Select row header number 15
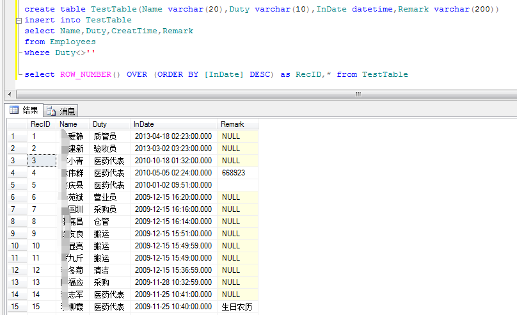Viewport: 517px width, 315px height. [17, 307]
